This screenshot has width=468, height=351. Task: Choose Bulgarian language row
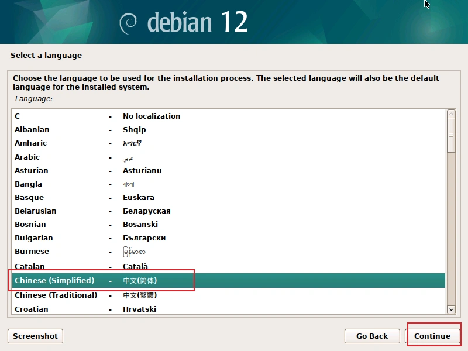229,238
